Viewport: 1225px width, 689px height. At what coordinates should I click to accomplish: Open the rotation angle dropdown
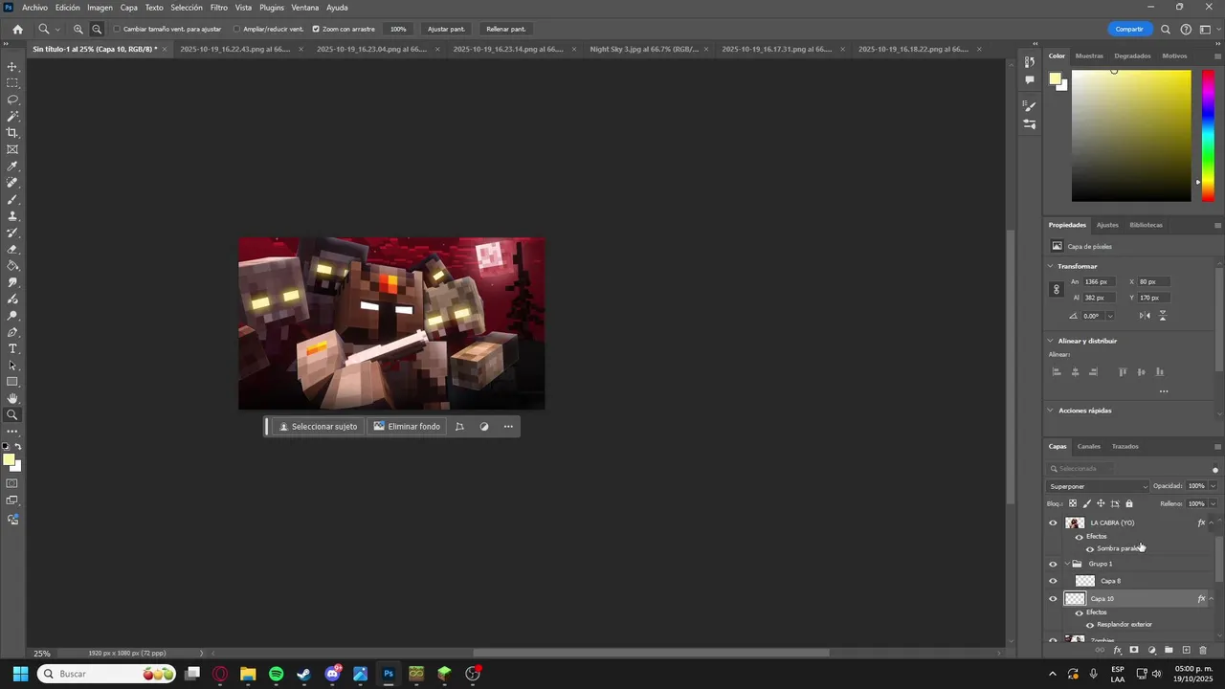(x=1110, y=316)
